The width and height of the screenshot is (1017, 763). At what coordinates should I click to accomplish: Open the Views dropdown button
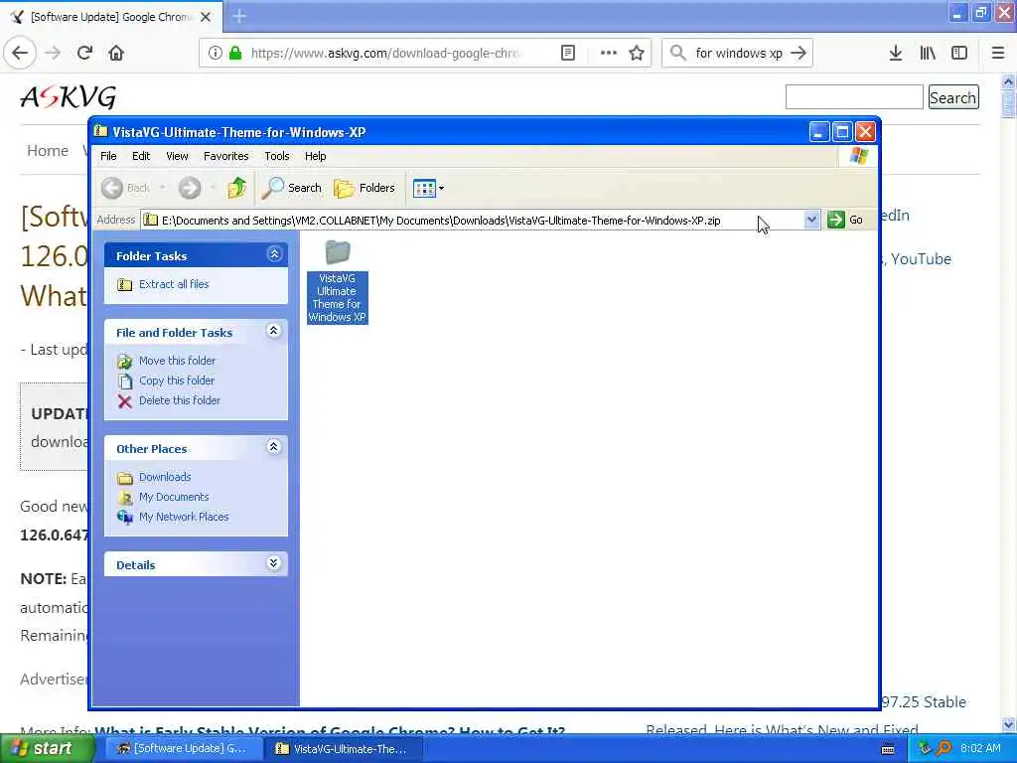[x=428, y=188]
